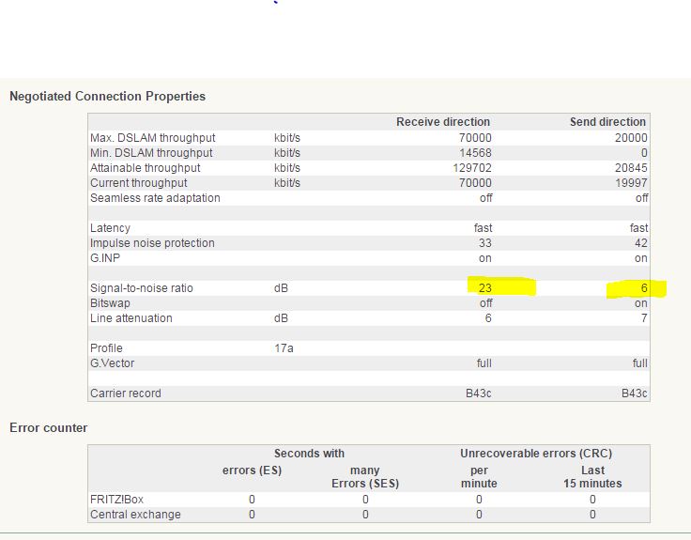Viewport: 691px width, 540px height.
Task: Select the Line attenuation row label
Action: [x=131, y=318]
